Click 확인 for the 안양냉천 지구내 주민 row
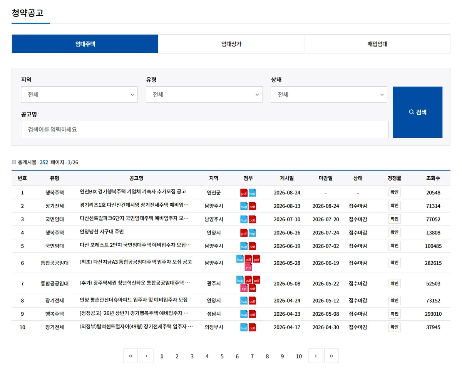Screen dimensions: 462x368 [x=394, y=232]
